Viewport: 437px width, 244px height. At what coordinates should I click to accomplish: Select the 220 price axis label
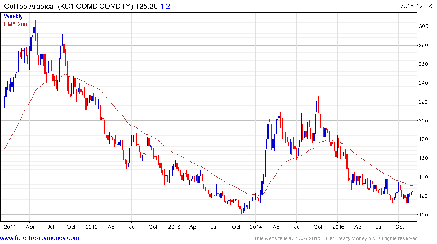click(x=423, y=102)
